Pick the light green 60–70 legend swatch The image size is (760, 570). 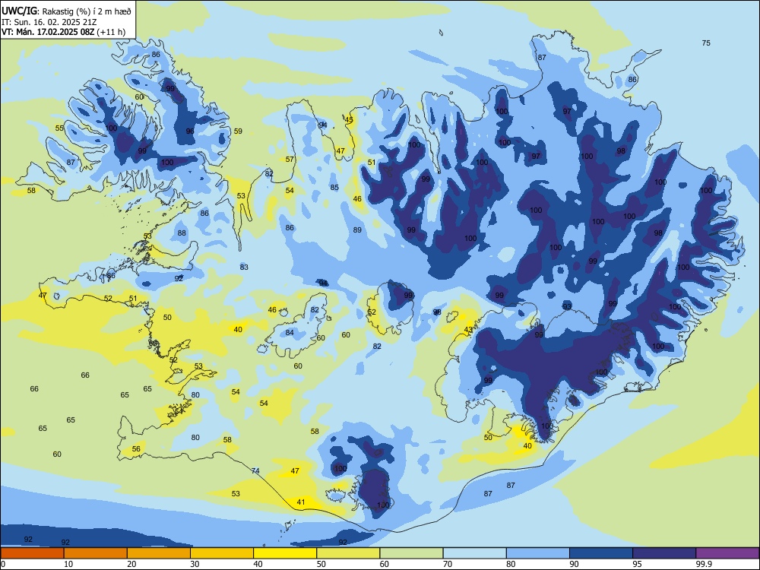(411, 553)
